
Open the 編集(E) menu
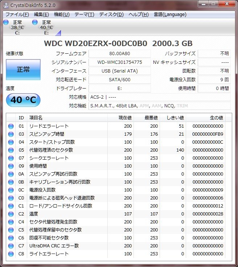[x=41, y=15]
